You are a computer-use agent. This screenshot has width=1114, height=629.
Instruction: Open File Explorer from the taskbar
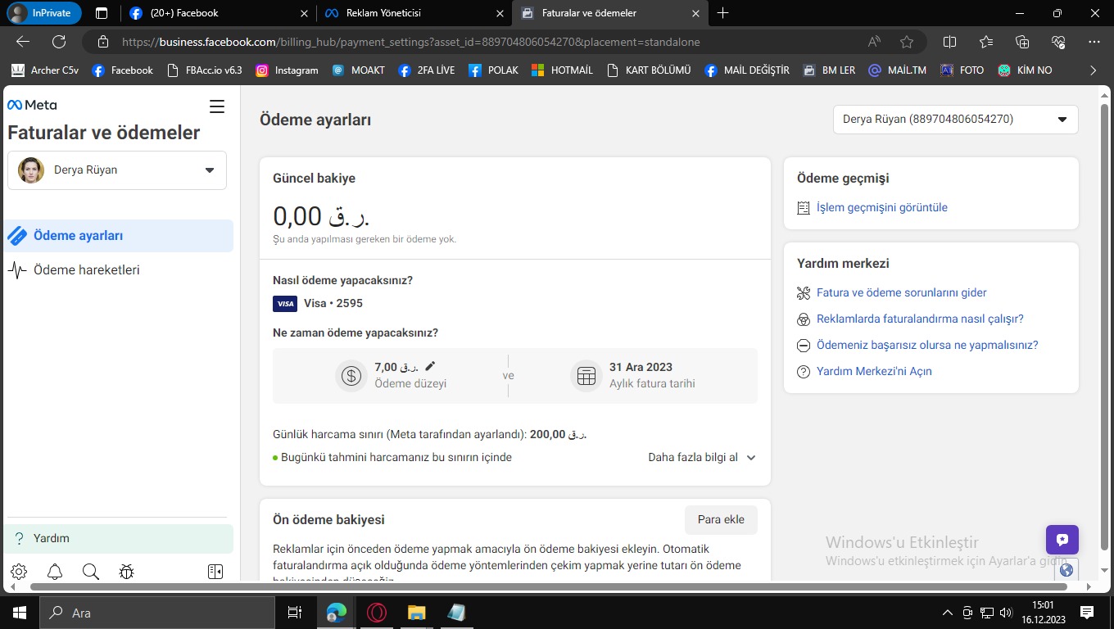[417, 613]
